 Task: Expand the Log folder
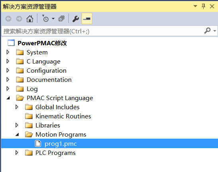[x=8, y=89]
